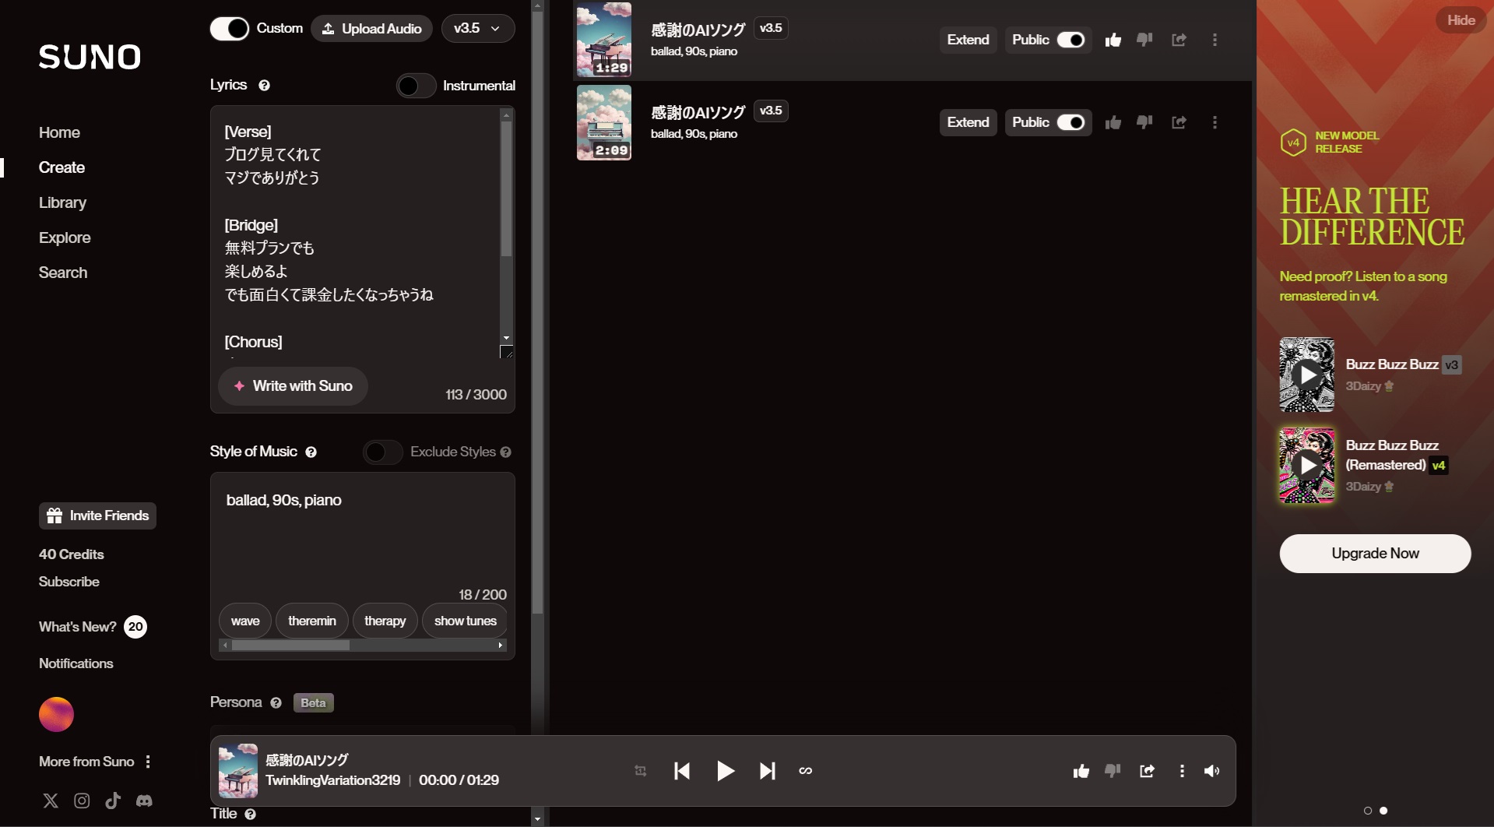Open Notifications in sidebar

pyautogui.click(x=76, y=663)
